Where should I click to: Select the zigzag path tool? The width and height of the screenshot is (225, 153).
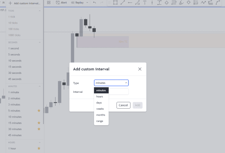tap(203, 3)
